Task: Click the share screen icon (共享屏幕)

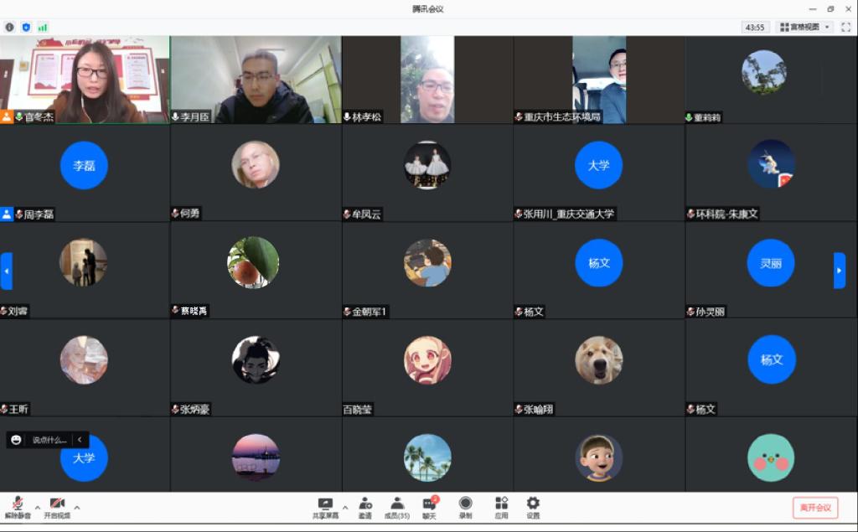Action: click(325, 505)
